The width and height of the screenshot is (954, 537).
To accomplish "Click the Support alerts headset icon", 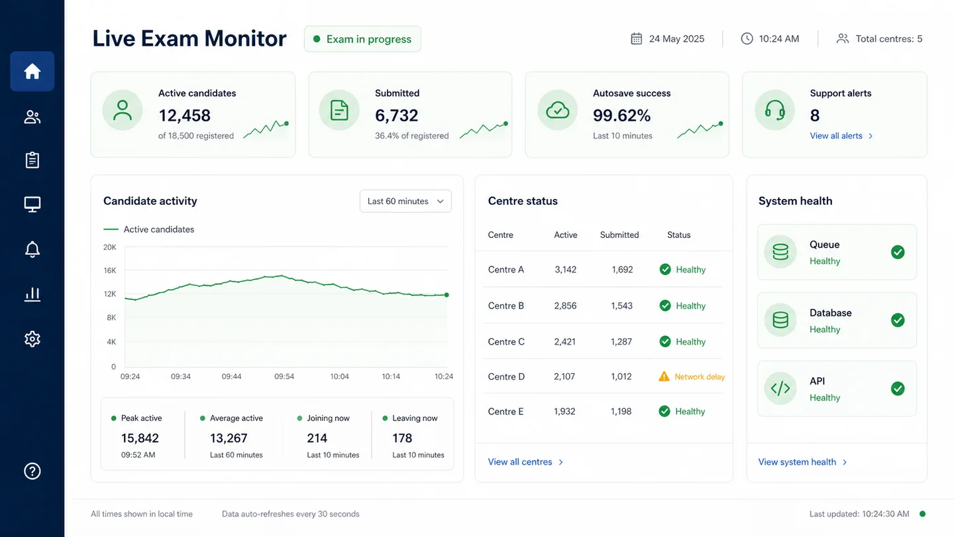I will [775, 110].
